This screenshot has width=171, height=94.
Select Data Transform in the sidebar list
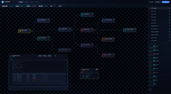click(159, 29)
